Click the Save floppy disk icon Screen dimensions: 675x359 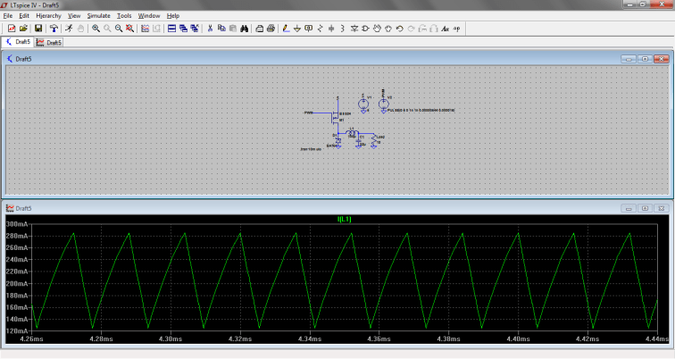(x=38, y=29)
